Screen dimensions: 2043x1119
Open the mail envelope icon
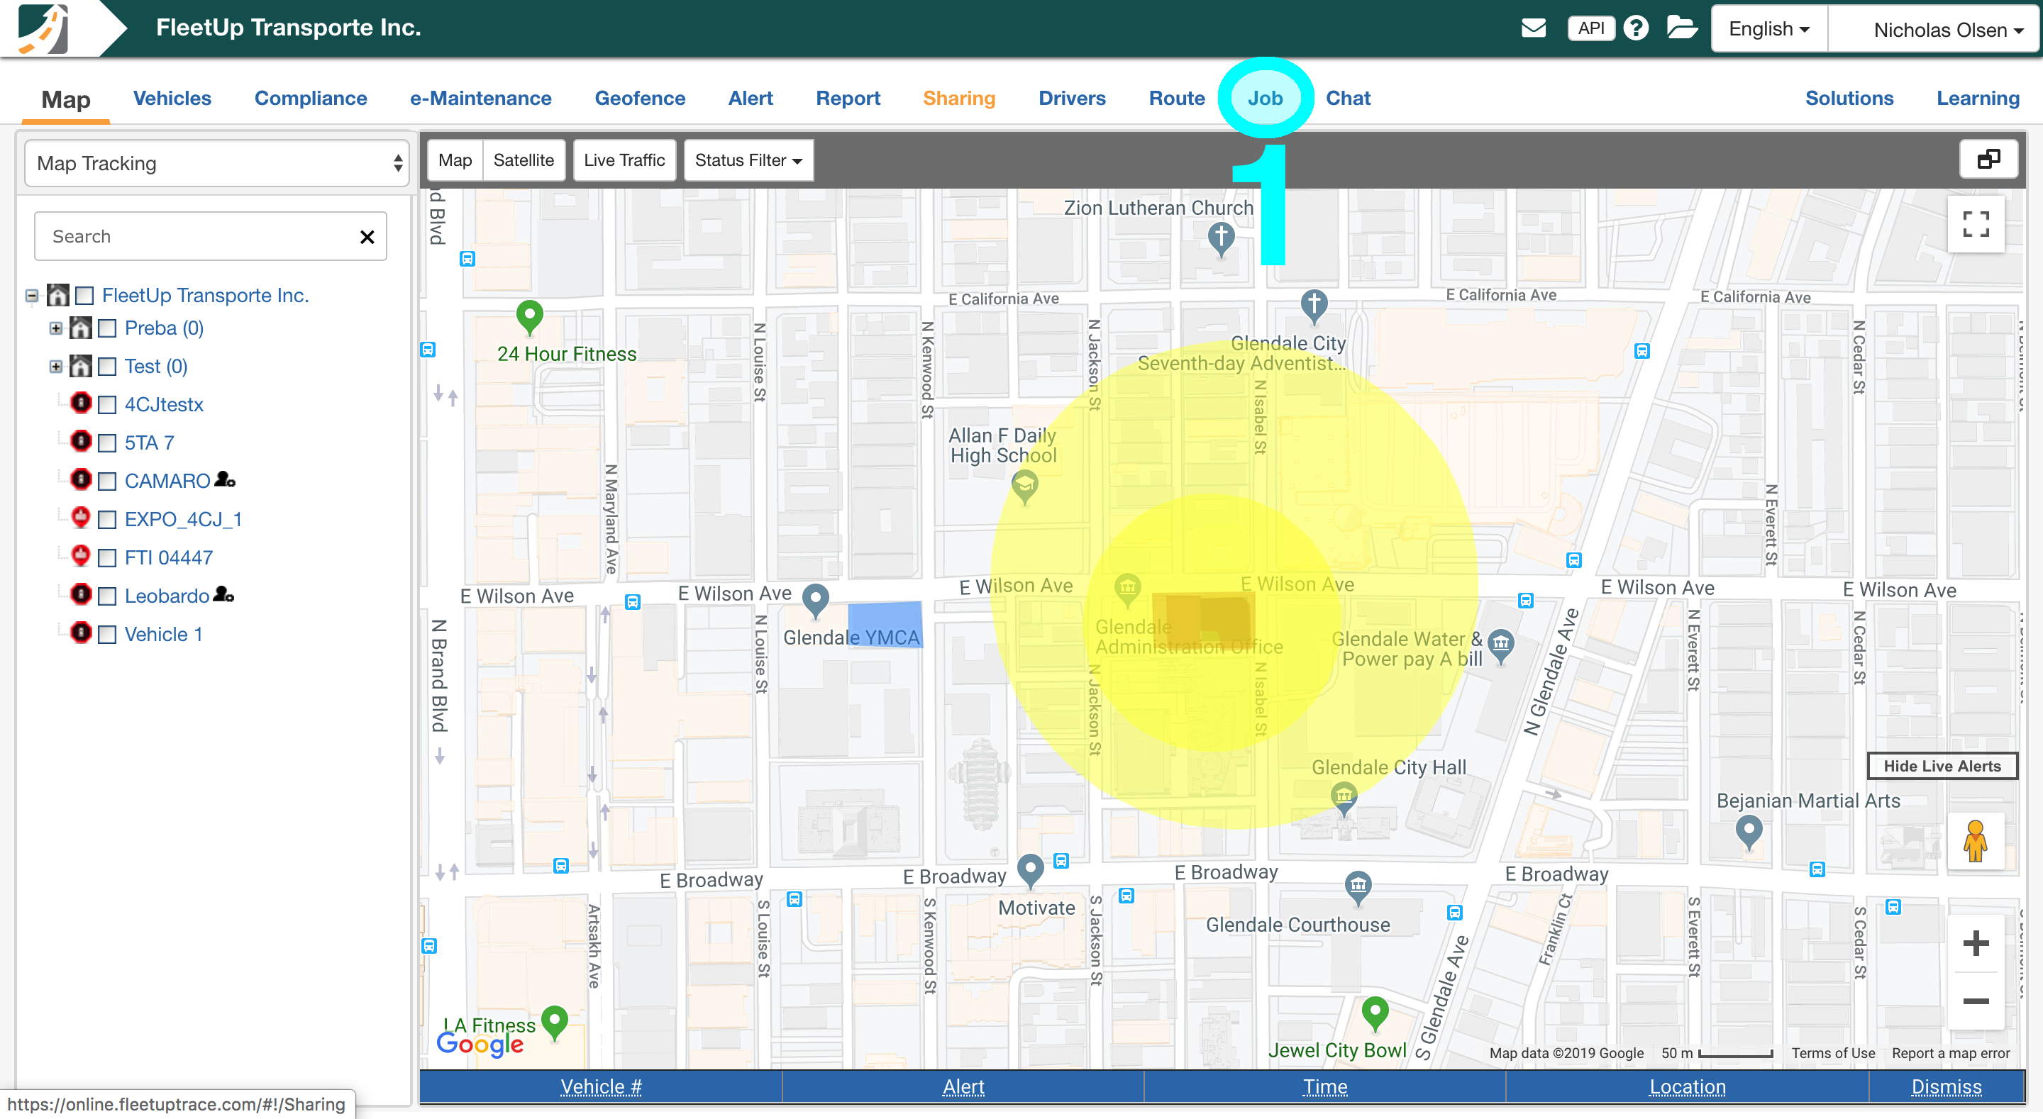tap(1533, 28)
